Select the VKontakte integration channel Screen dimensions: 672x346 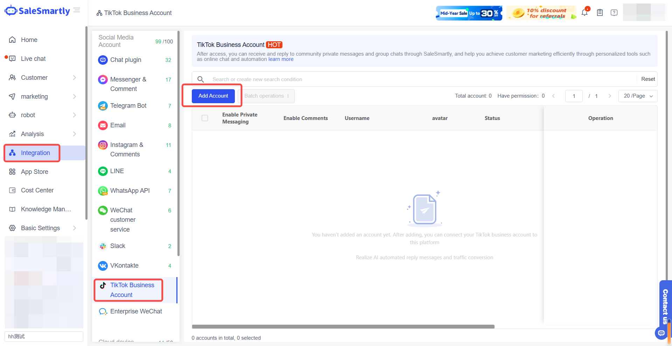(125, 266)
